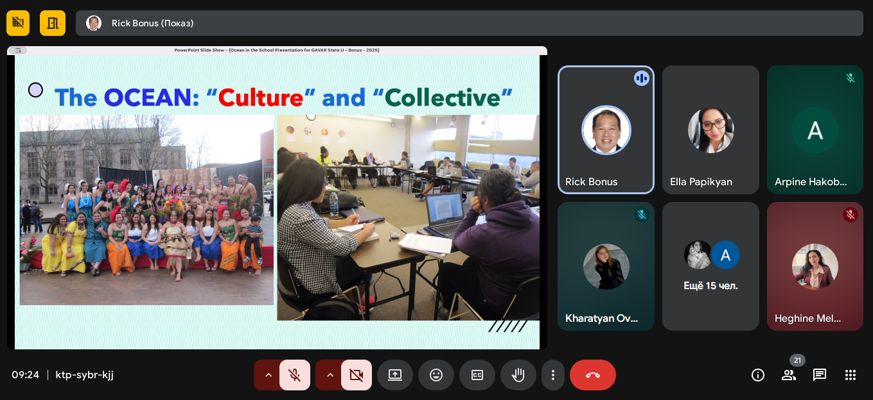Leave the call with red hang-up button
This screenshot has width=873, height=400.
point(592,375)
